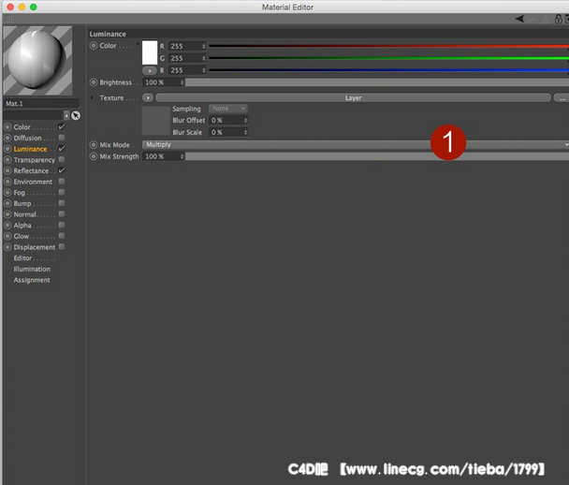Image resolution: width=569 pixels, height=485 pixels.
Task: Expand the Color parameter small triangle
Action: click(x=138, y=44)
